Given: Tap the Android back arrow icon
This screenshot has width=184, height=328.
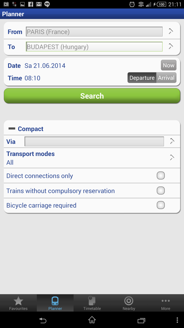Looking at the screenshot, I should point(42,320).
